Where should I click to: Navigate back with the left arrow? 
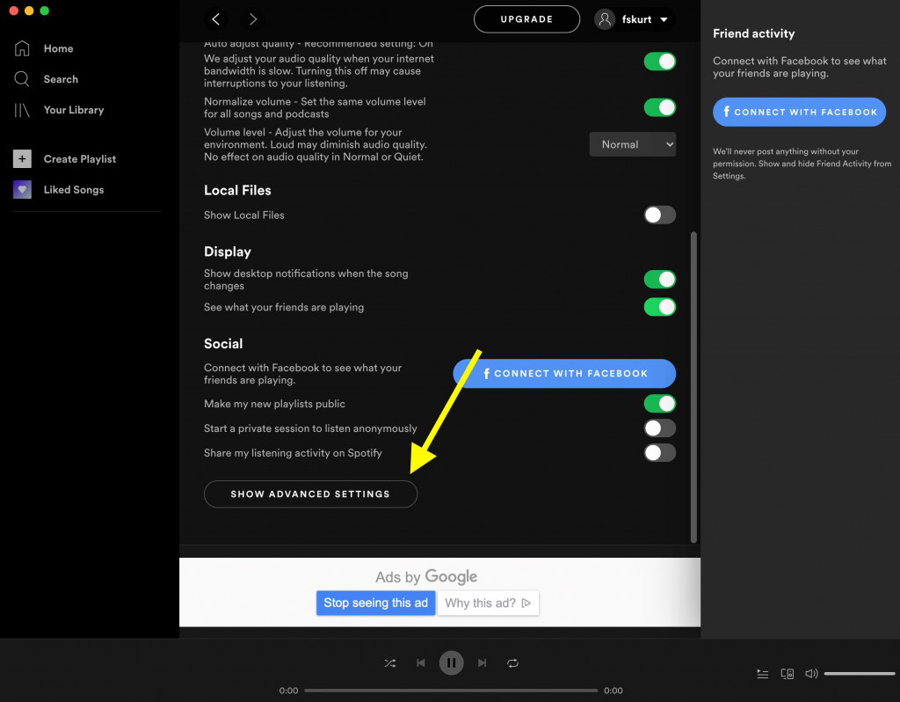216,19
